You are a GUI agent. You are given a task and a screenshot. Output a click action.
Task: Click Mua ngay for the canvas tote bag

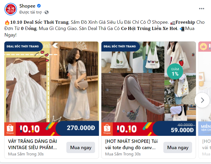pos(178,148)
